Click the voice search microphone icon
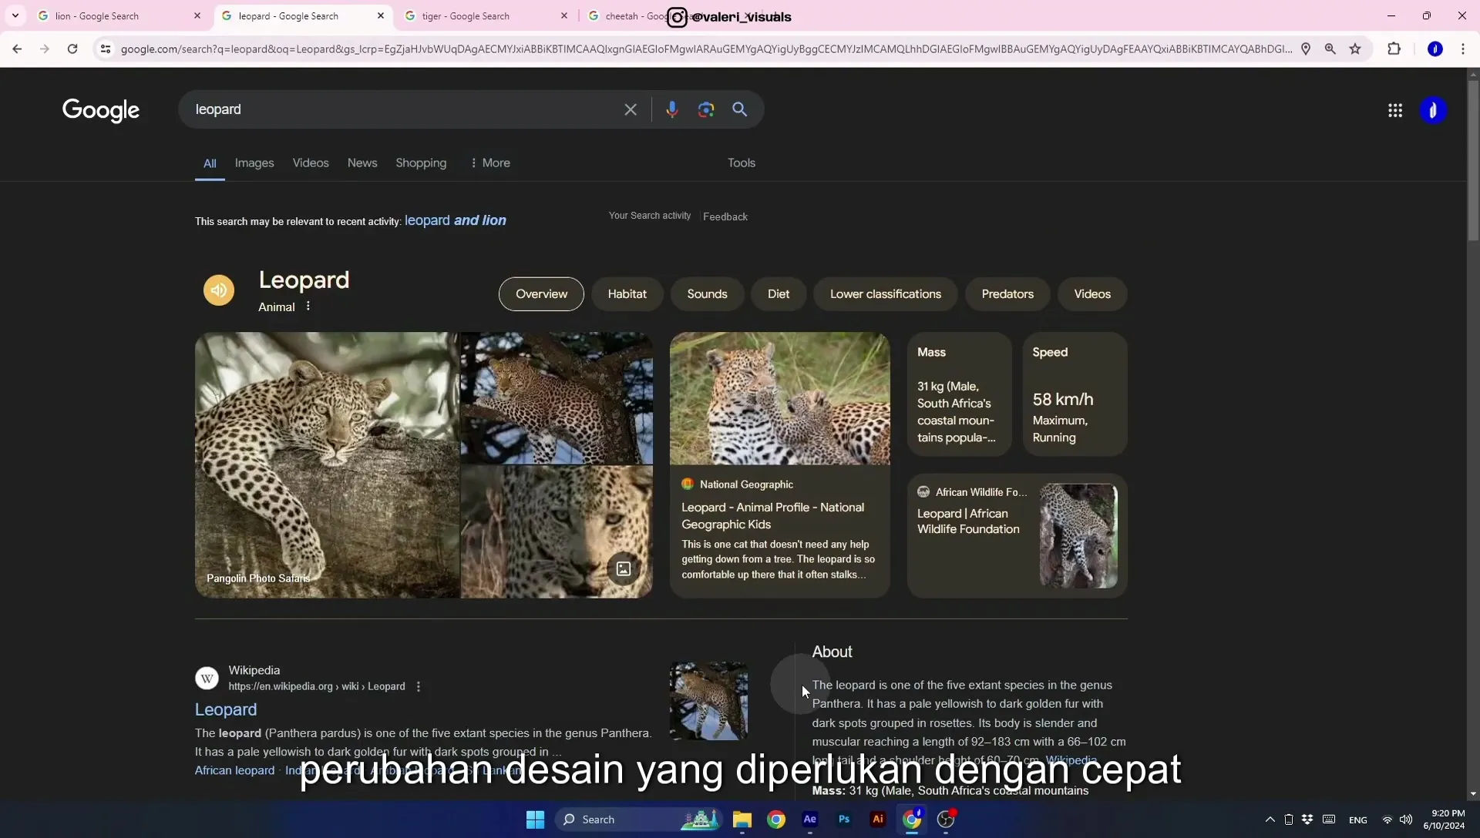Viewport: 1480px width, 838px height. click(671, 109)
